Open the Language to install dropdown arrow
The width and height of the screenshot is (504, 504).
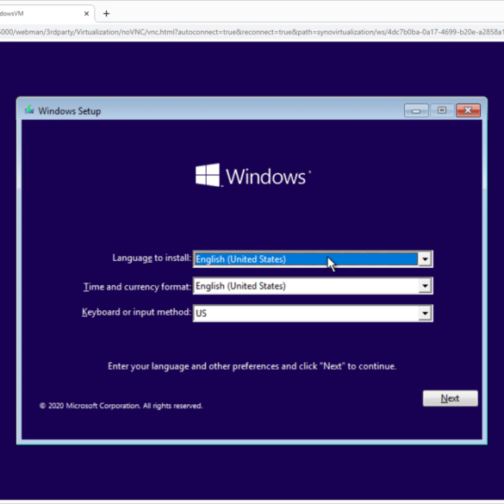click(425, 259)
